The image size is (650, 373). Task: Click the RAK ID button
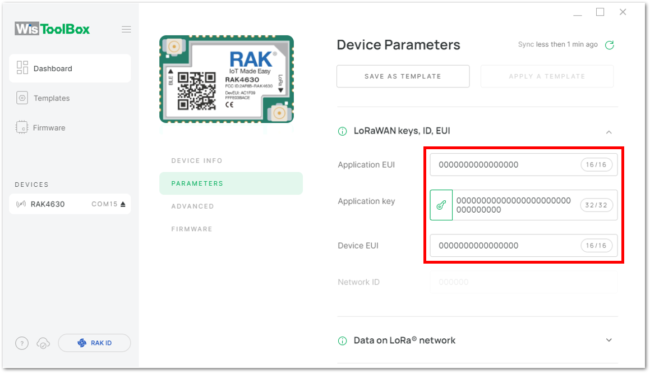pos(95,343)
